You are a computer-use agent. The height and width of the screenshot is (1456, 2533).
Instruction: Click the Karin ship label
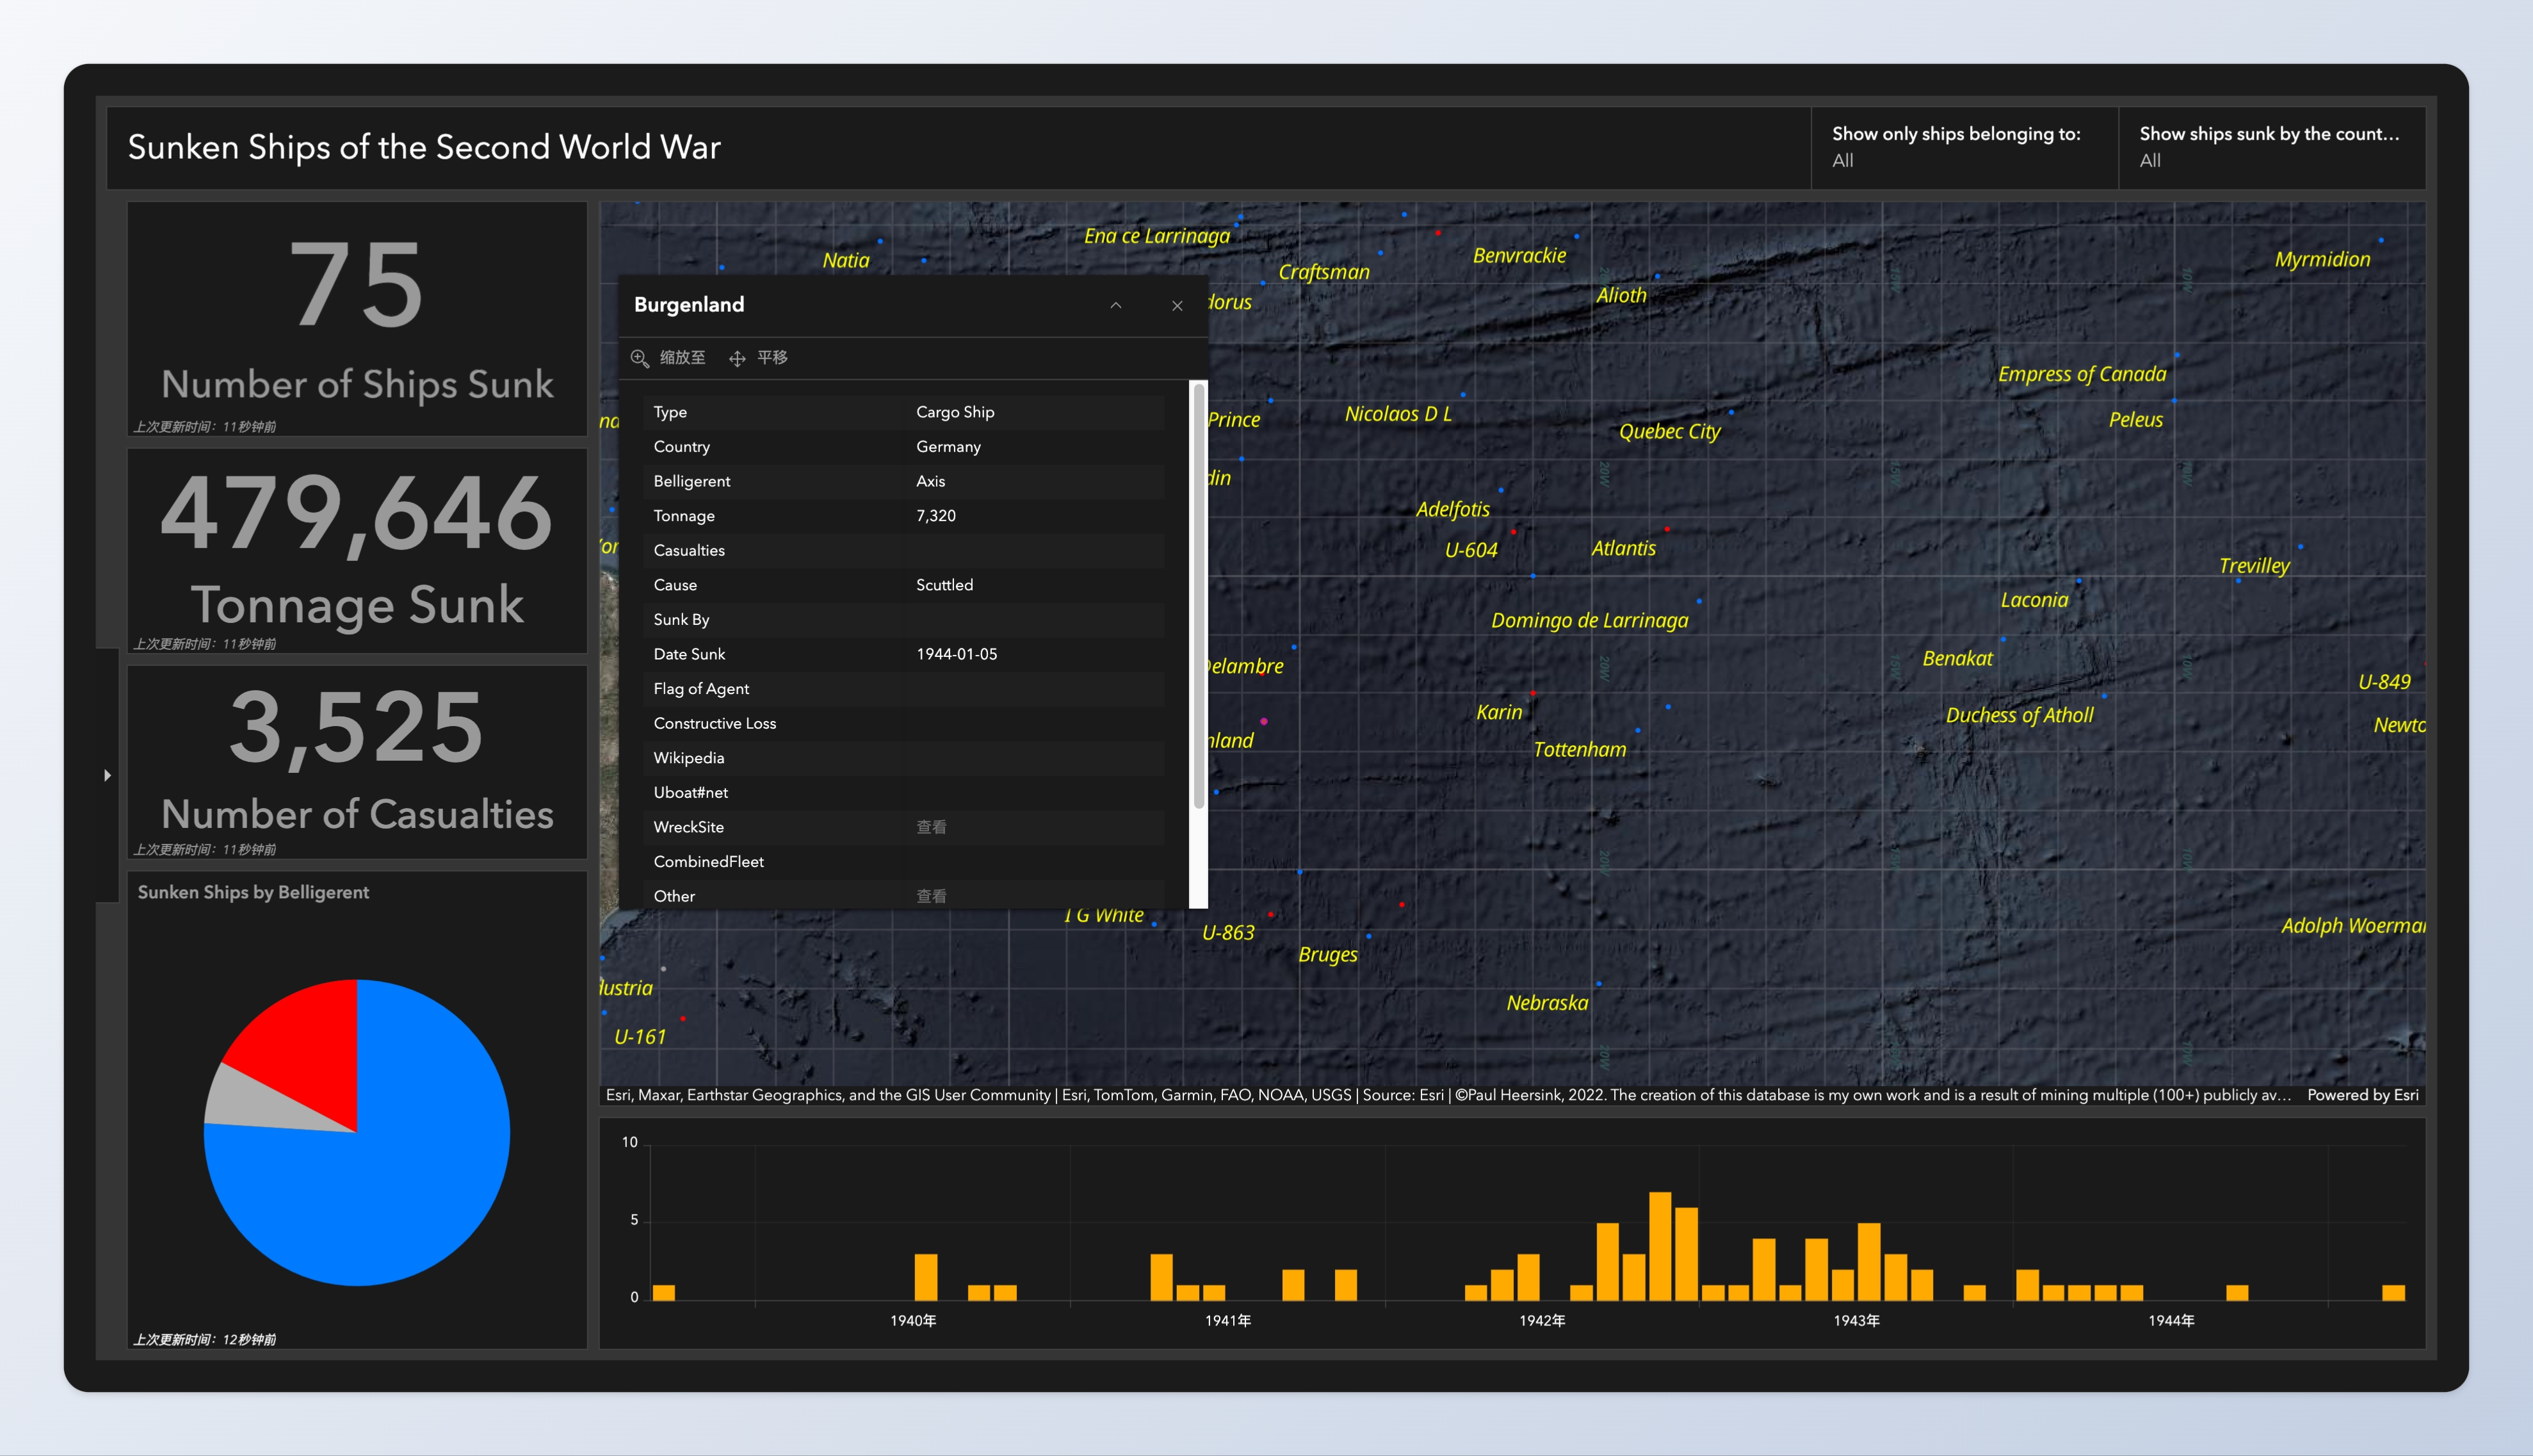pos(1499,712)
